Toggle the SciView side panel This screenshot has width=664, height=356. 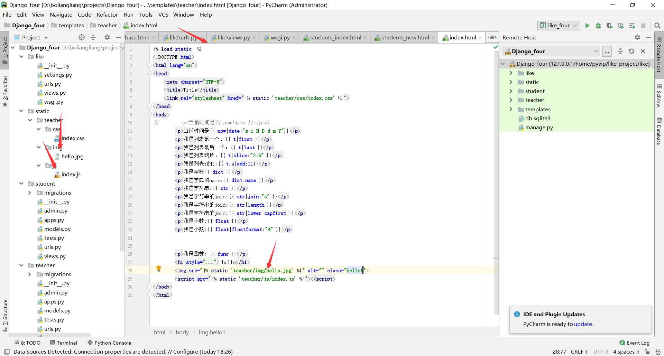point(659,96)
